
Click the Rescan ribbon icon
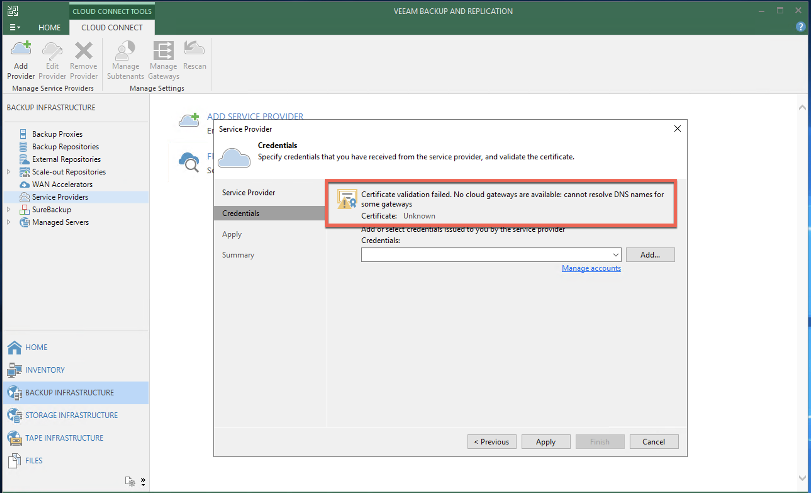(194, 49)
